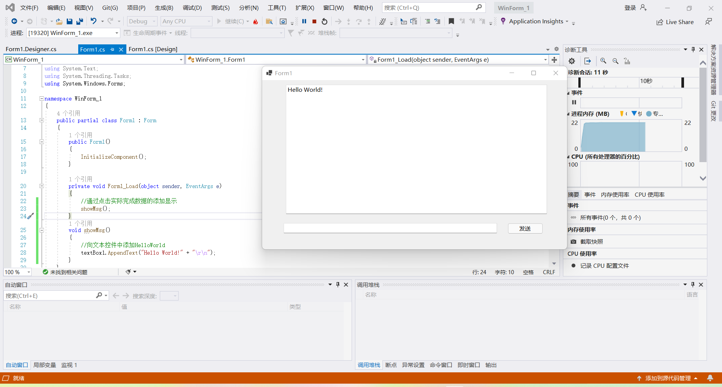The width and height of the screenshot is (722, 387).
Task: Click 截取快照 snapshot link
Action: coord(592,241)
